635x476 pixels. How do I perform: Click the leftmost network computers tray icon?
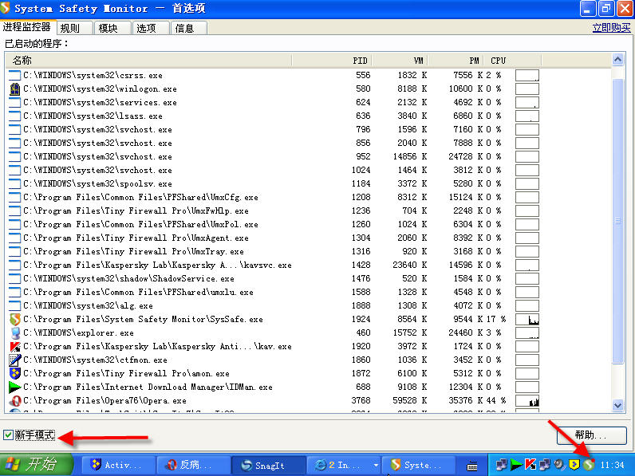[501, 465]
